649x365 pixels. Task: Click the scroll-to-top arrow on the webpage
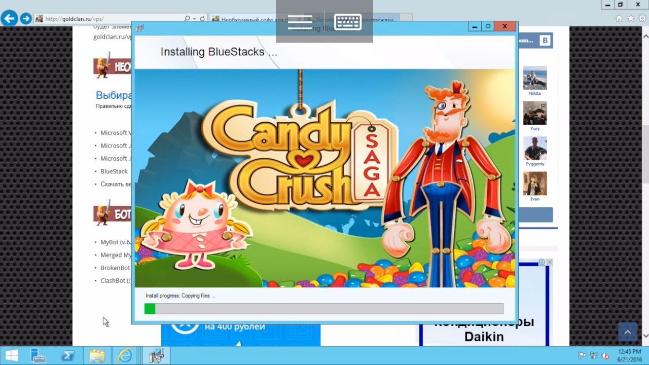(x=628, y=332)
